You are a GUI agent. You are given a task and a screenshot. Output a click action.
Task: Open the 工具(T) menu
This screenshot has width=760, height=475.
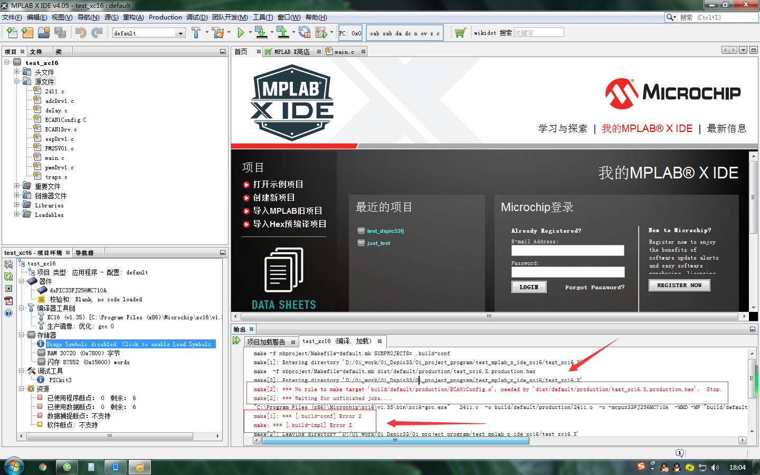[263, 17]
